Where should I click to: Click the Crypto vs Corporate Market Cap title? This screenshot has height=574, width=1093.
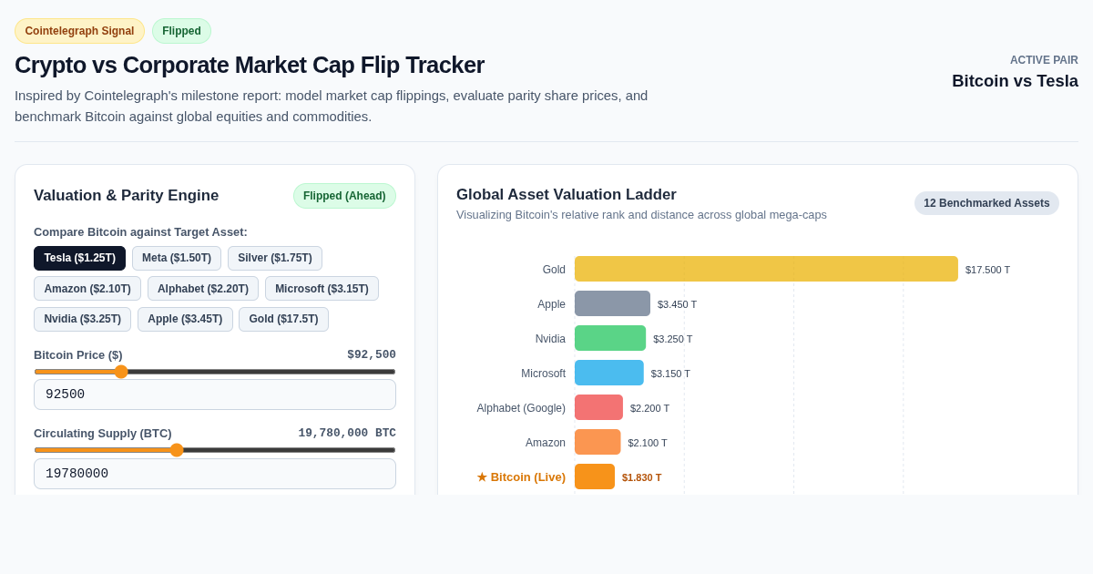(x=250, y=65)
